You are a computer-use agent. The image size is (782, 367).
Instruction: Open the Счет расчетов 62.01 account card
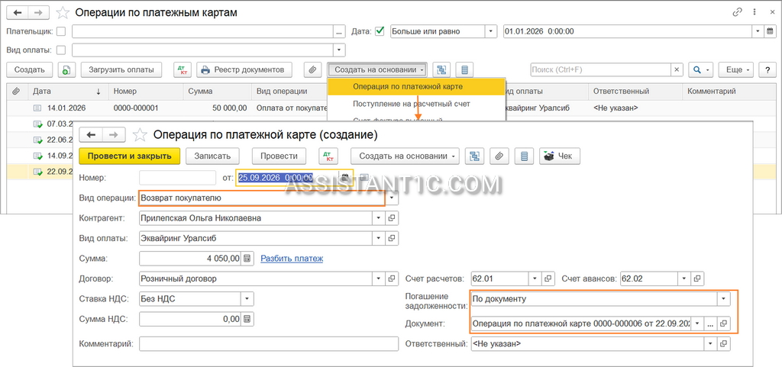click(x=548, y=278)
